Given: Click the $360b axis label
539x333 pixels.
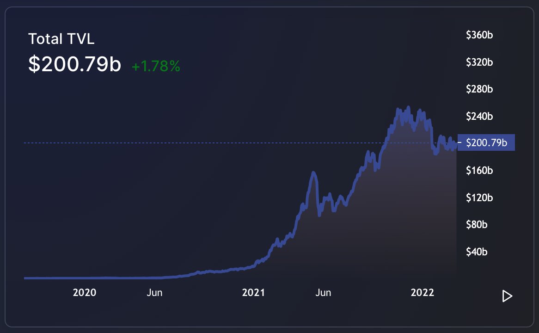Looking at the screenshot, I should click(x=479, y=35).
